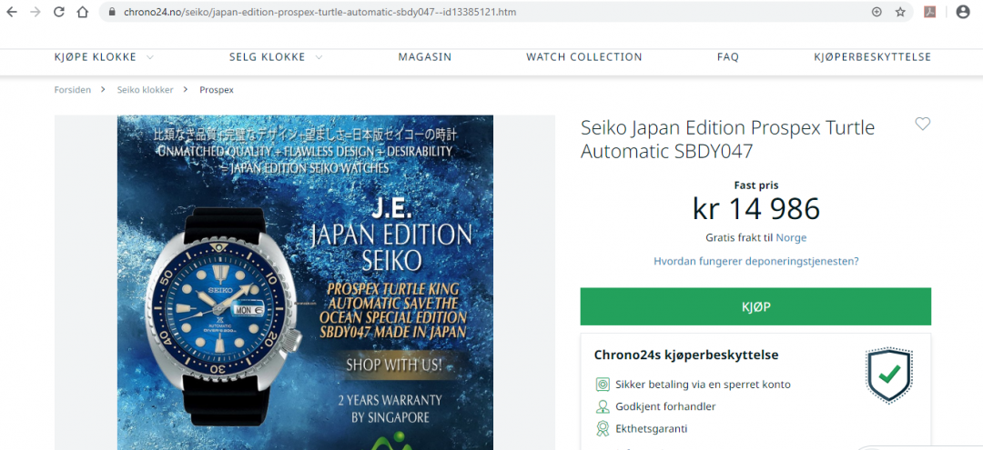Screen dimensions: 983x450
Task: Expand the chevron beside KJØPE KLOKKE
Action: [x=150, y=57]
